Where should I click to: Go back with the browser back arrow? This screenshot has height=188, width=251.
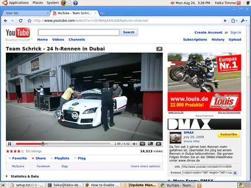coord(5,21)
